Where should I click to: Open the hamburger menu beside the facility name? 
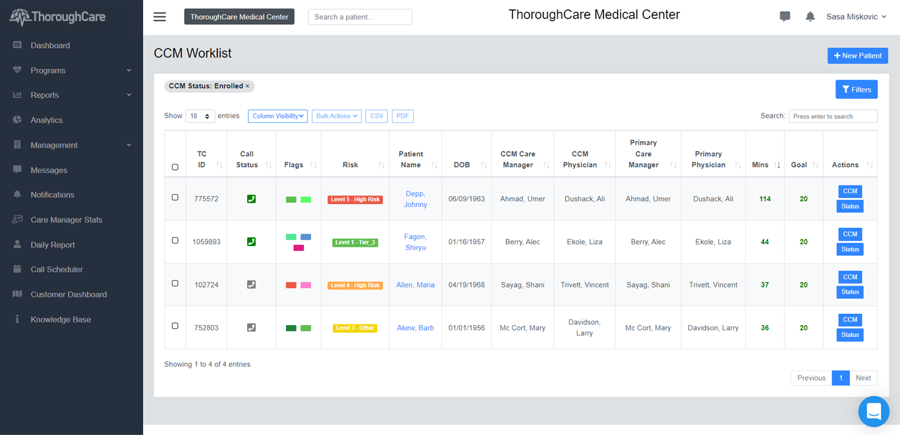159,16
